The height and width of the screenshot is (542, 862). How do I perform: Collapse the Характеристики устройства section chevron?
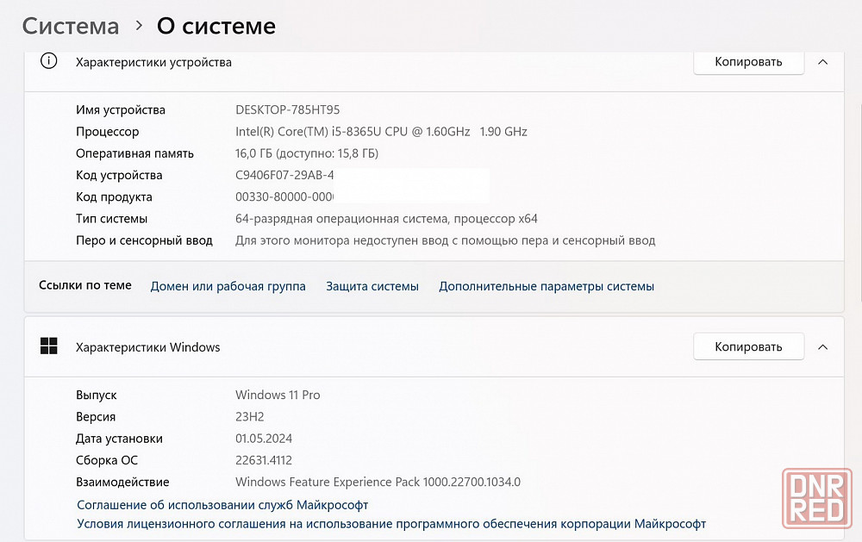(823, 62)
